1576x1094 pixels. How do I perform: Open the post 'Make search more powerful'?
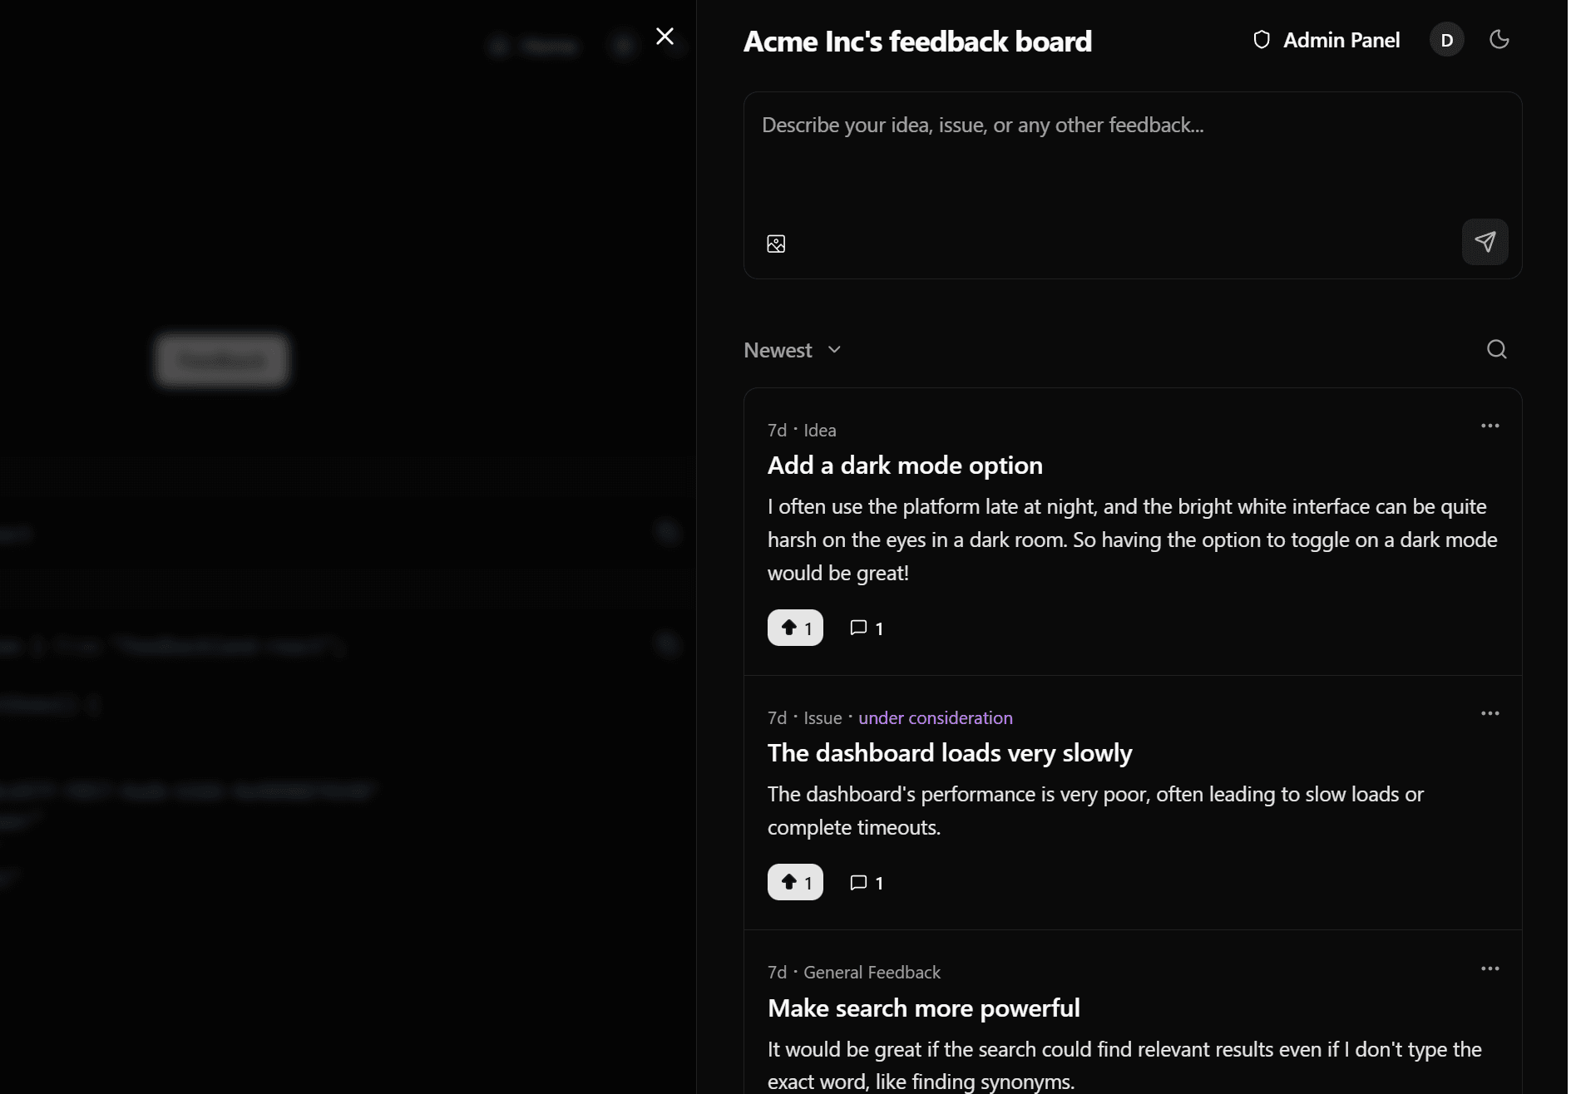point(923,1007)
